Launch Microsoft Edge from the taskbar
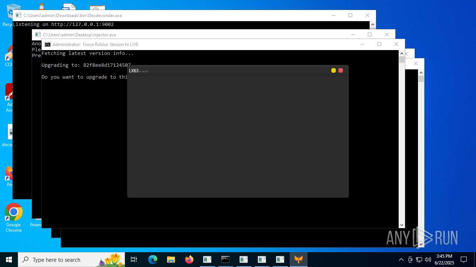The image size is (476, 267). [x=153, y=260]
